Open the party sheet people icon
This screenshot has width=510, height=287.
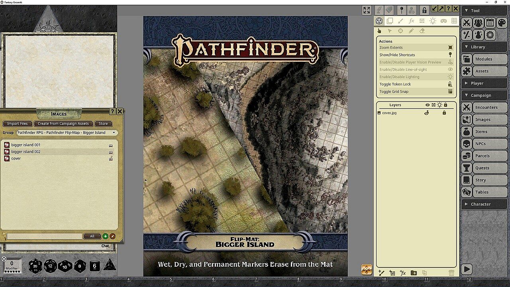point(479,23)
